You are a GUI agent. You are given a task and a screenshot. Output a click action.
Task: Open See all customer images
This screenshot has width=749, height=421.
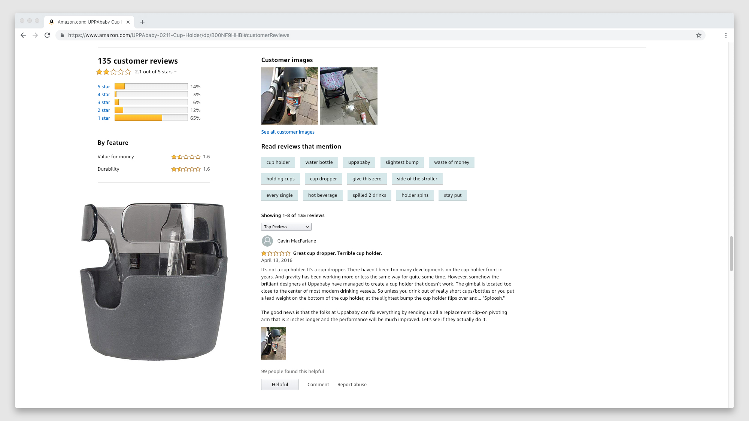point(288,132)
